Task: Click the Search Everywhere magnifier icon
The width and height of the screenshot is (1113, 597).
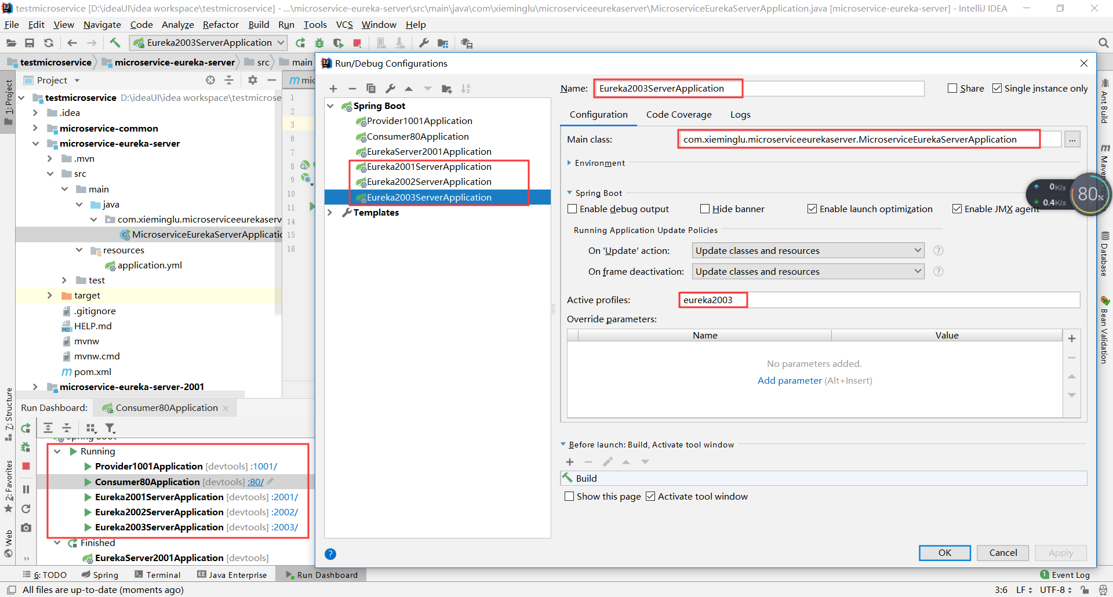Action: click(1103, 43)
